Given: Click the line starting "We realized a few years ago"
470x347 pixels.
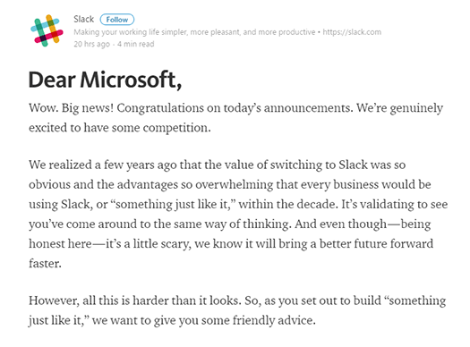Looking at the screenshot, I should (218, 165).
